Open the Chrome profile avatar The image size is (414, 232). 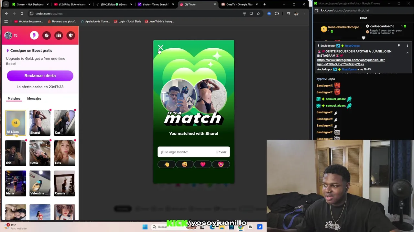click(296, 14)
